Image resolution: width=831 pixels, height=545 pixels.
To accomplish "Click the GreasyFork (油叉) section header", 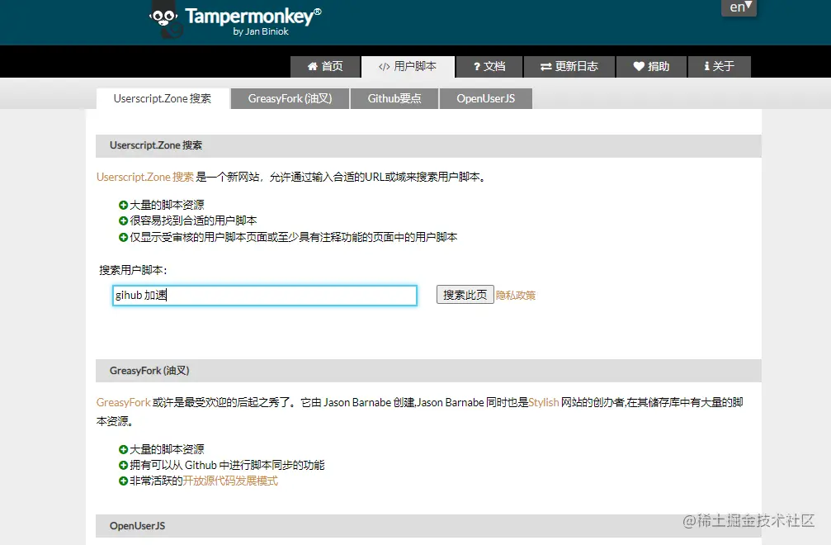I will point(428,371).
